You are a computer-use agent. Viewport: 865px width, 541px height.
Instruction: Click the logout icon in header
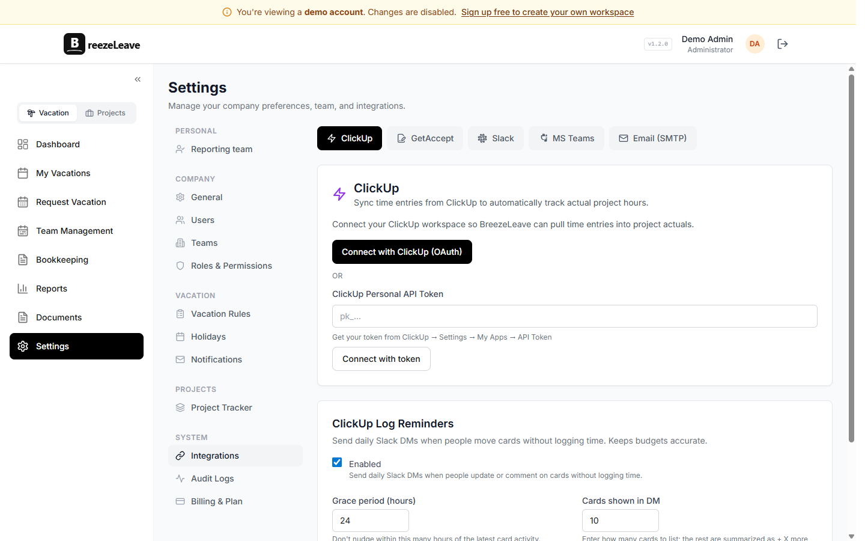click(783, 44)
